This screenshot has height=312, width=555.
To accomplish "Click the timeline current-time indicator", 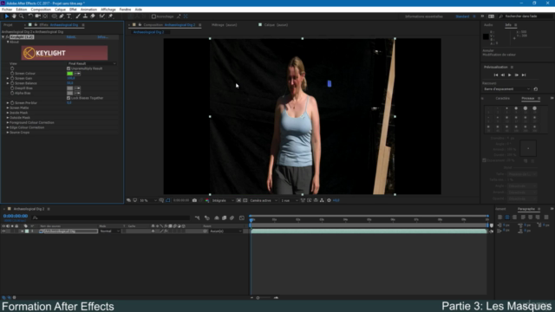I will point(251,220).
